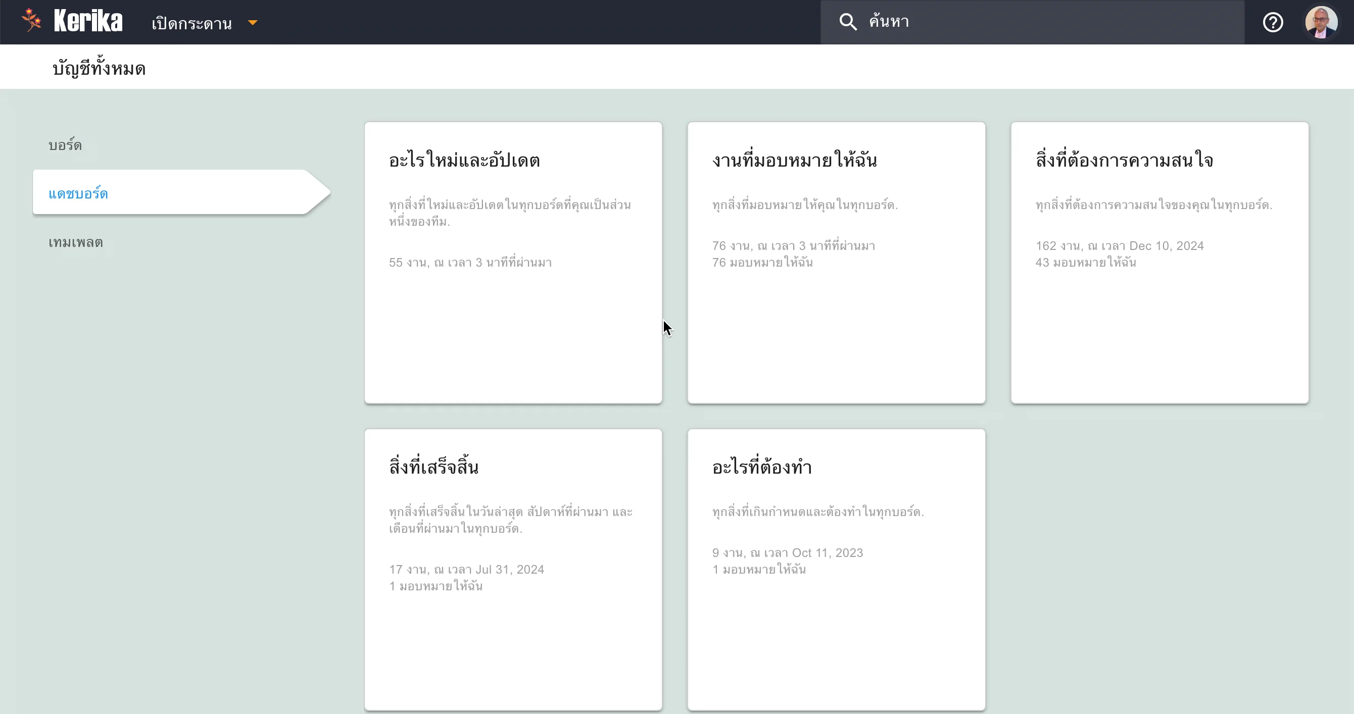Image resolution: width=1354 pixels, height=714 pixels.
Task: Click the text '17 งาน, ณ เวลา Jul 31, 2024'
Action: 466,570
